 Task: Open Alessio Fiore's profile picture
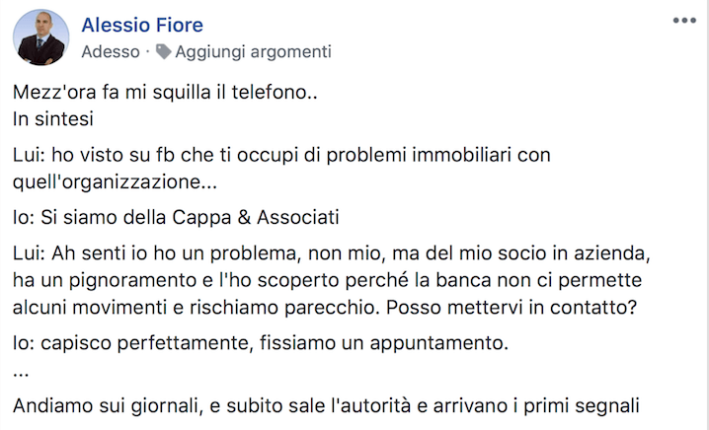(x=41, y=38)
